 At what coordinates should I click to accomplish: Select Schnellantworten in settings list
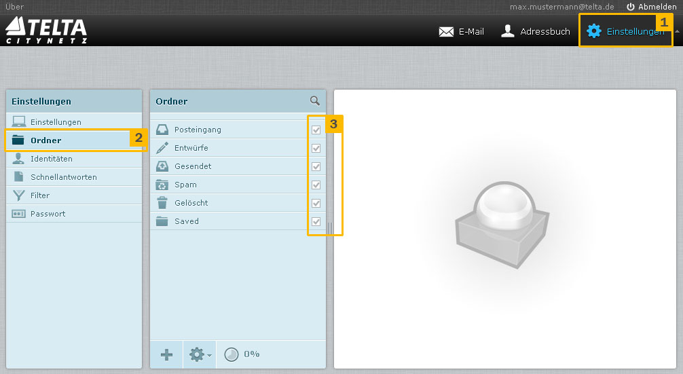[74, 177]
